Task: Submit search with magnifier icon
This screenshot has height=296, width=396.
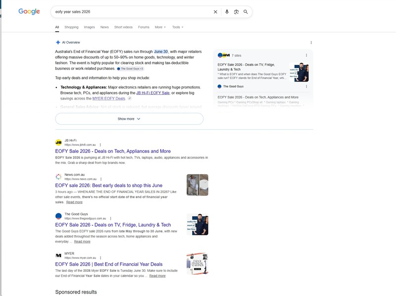Action: pos(246,12)
